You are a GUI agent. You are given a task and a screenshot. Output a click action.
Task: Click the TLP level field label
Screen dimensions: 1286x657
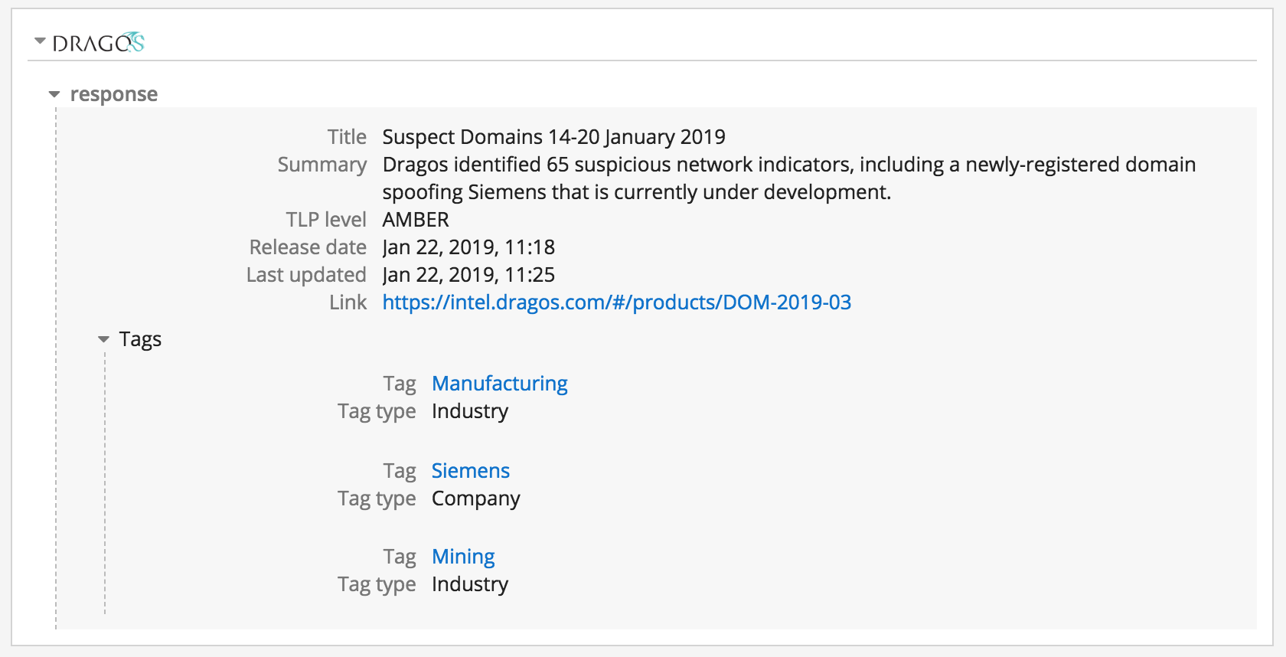pos(326,220)
